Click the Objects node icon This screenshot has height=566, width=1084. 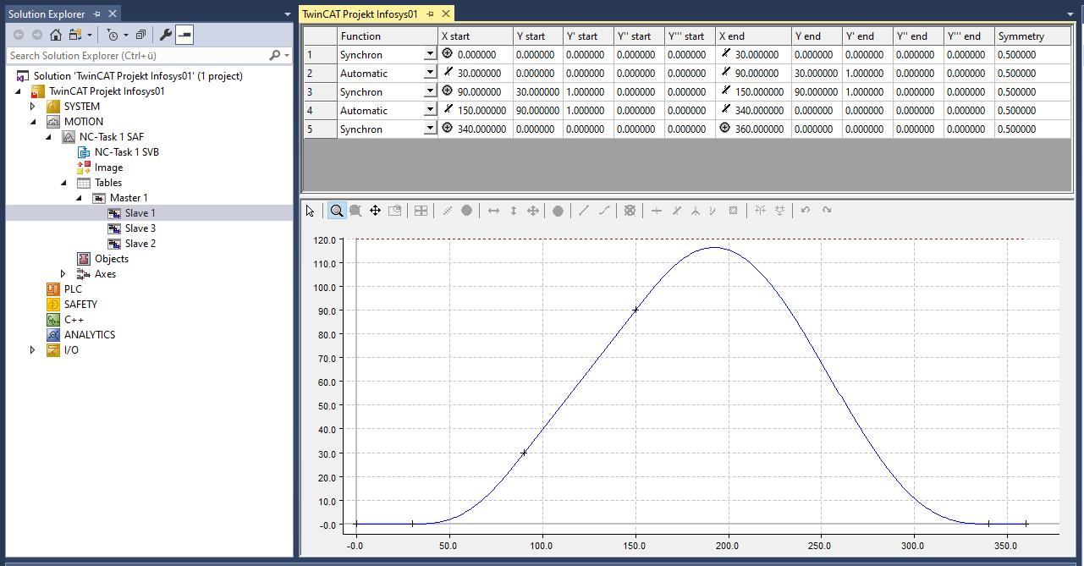point(84,259)
